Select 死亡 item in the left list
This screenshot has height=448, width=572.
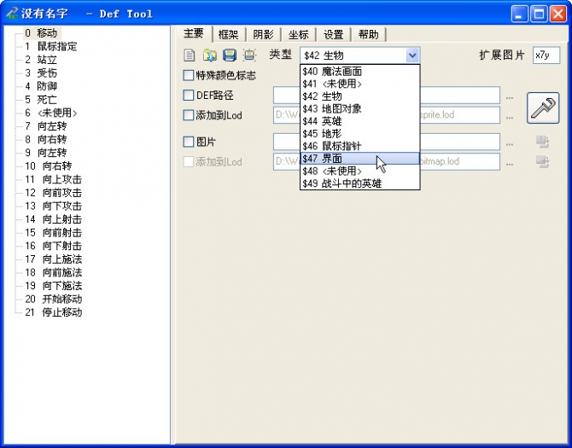coord(48,100)
